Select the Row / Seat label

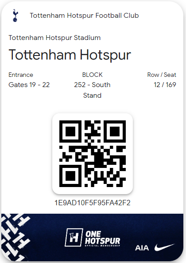coord(162,75)
